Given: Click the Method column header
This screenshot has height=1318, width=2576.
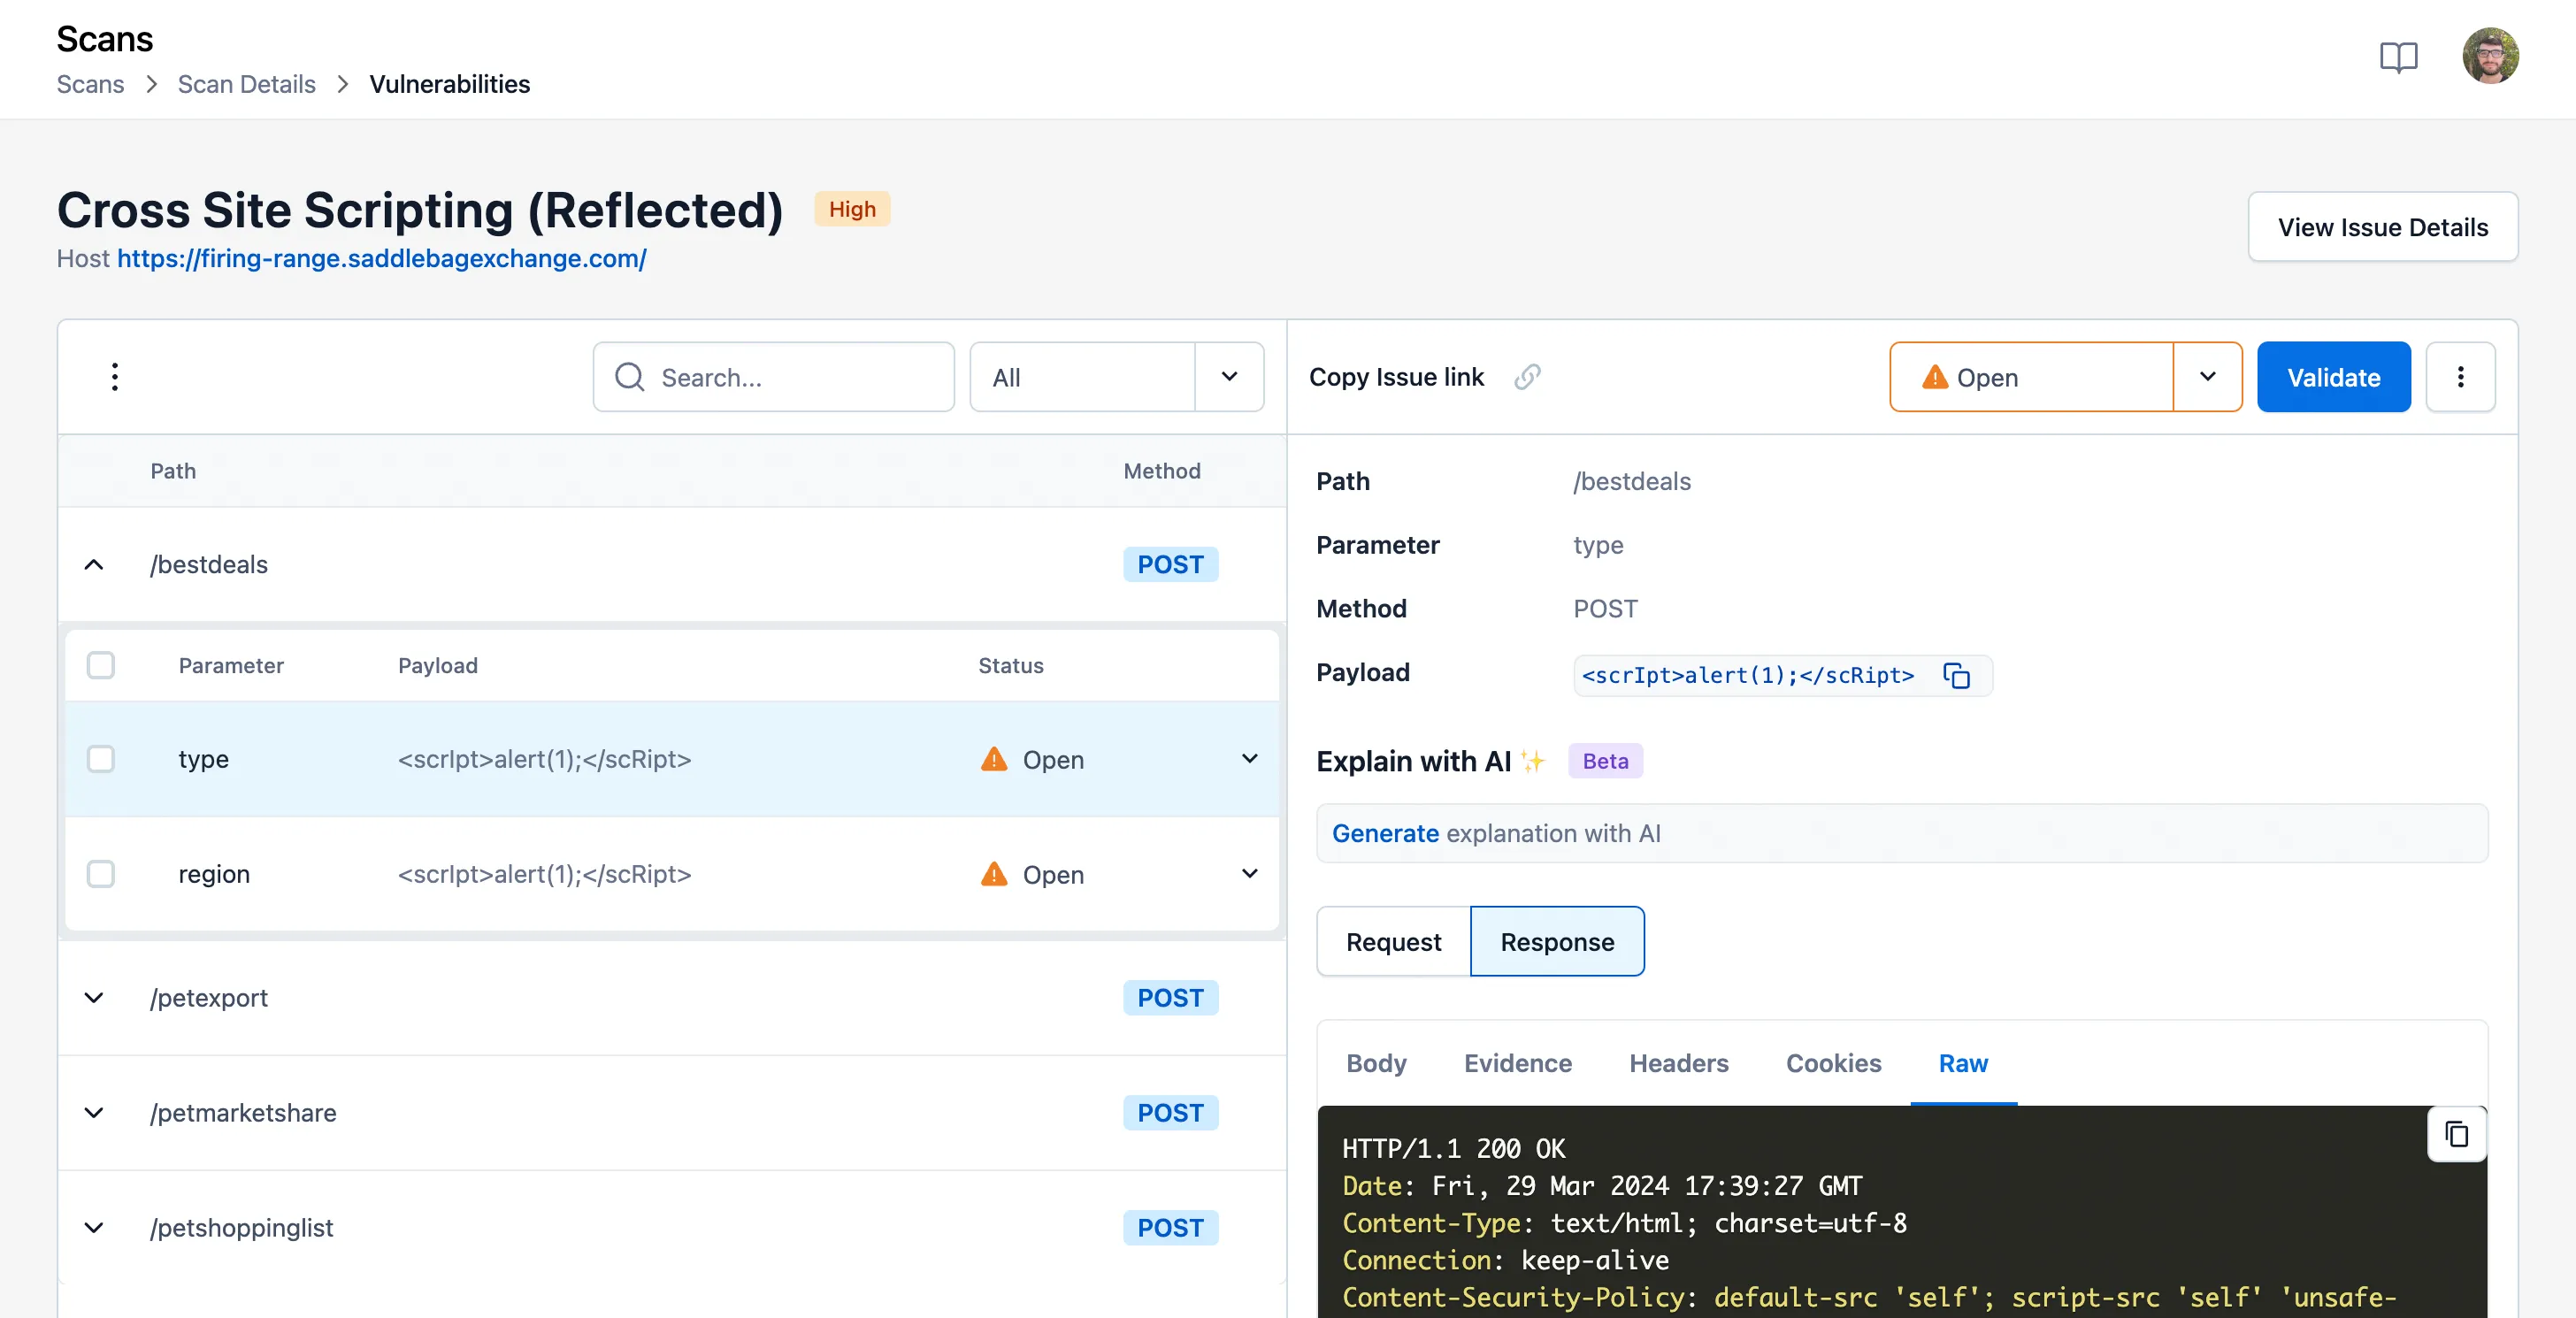Looking at the screenshot, I should point(1162,471).
